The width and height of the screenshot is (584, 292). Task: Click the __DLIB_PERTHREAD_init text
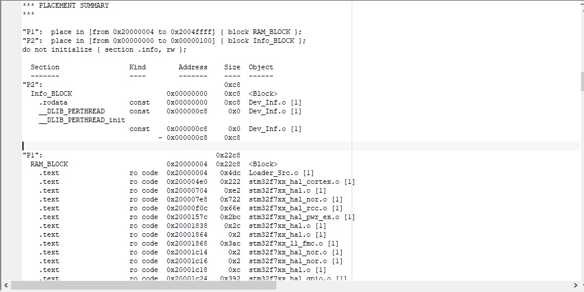click(82, 120)
